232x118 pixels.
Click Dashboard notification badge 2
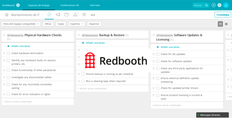pos(18,5)
